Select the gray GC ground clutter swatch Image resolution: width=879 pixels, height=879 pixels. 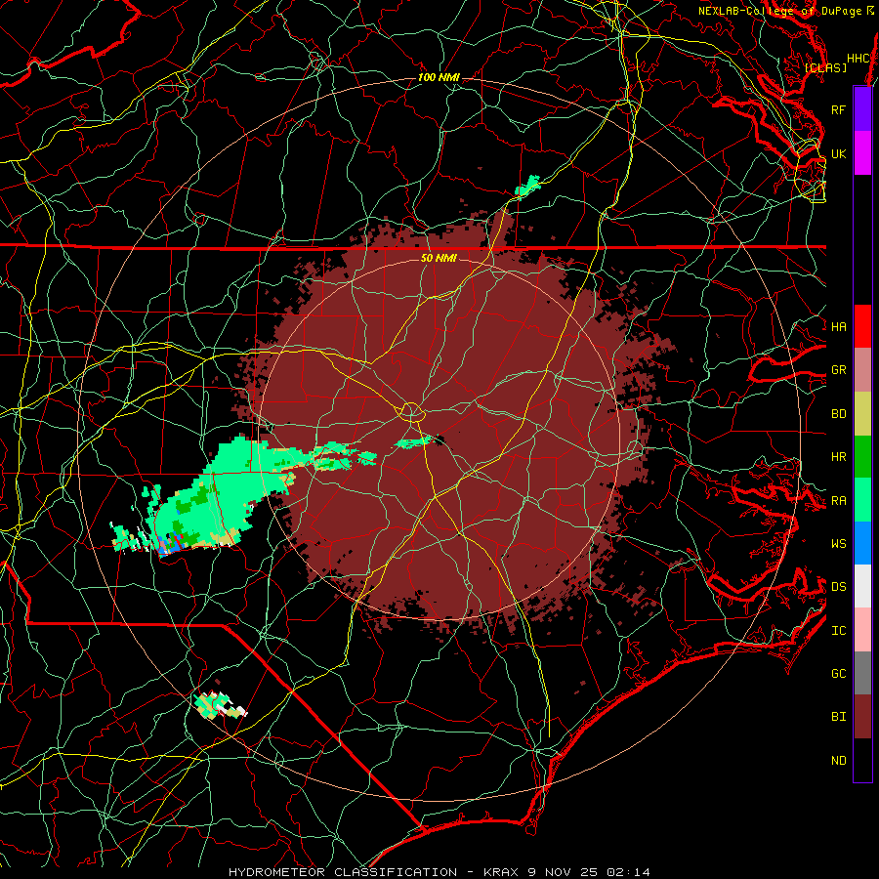pos(862,673)
